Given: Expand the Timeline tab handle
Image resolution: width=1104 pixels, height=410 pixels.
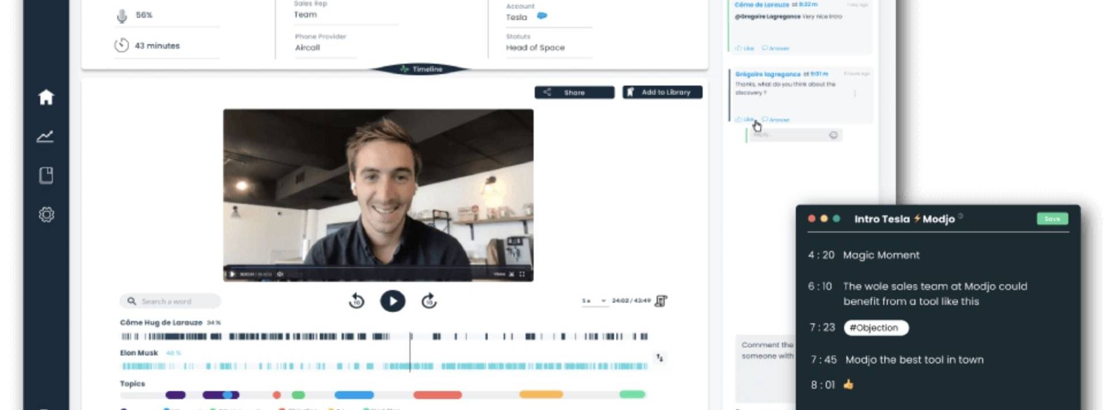Looking at the screenshot, I should click(421, 69).
